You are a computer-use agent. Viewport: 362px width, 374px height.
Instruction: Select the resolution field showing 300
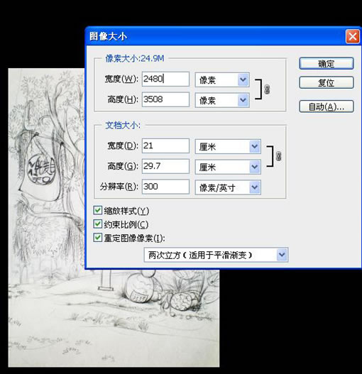click(165, 187)
